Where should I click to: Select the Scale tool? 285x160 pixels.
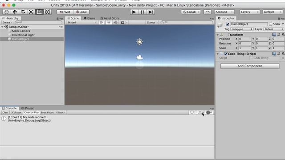tap(31, 12)
